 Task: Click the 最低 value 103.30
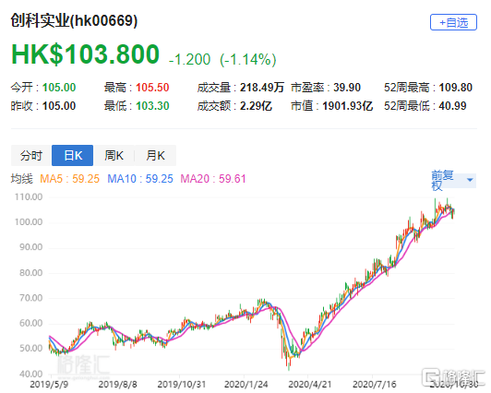coord(152,106)
